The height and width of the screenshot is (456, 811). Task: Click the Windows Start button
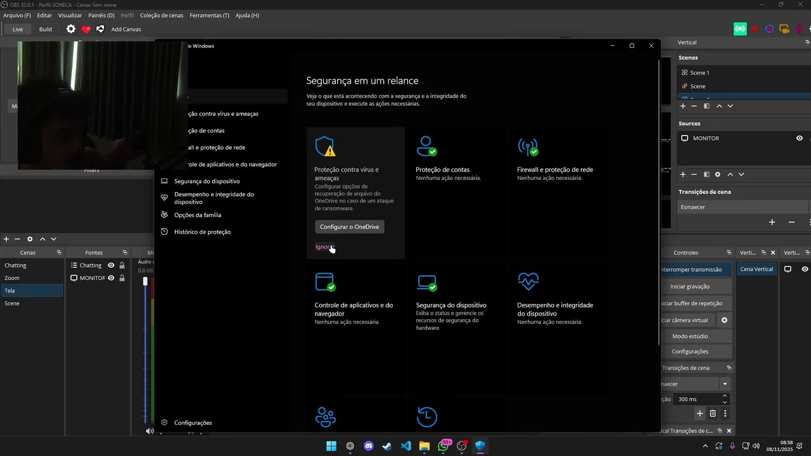point(331,446)
